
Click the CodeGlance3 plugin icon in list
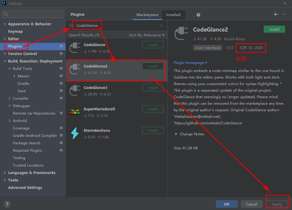point(75,90)
